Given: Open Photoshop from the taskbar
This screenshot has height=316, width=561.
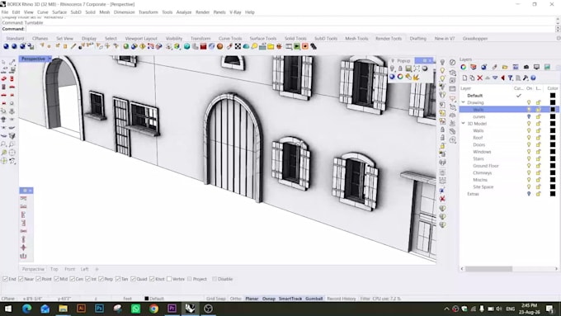Looking at the screenshot, I should (x=99, y=309).
